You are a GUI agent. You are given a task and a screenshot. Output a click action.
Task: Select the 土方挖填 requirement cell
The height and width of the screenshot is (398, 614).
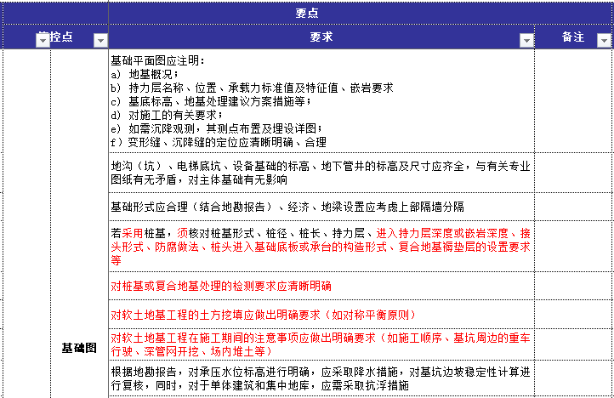point(321,313)
